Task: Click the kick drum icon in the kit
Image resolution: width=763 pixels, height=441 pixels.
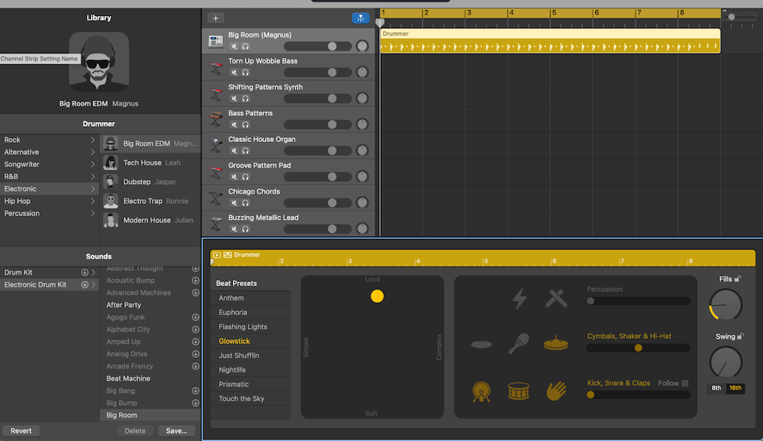Action: point(481,391)
